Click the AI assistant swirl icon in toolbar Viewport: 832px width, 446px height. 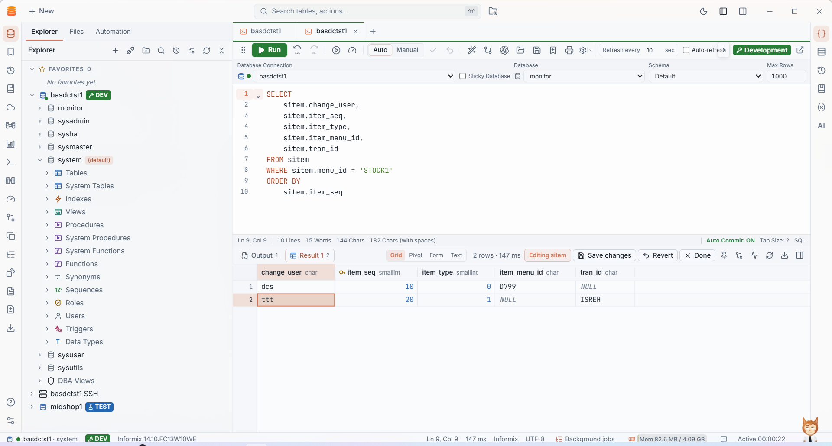point(504,50)
